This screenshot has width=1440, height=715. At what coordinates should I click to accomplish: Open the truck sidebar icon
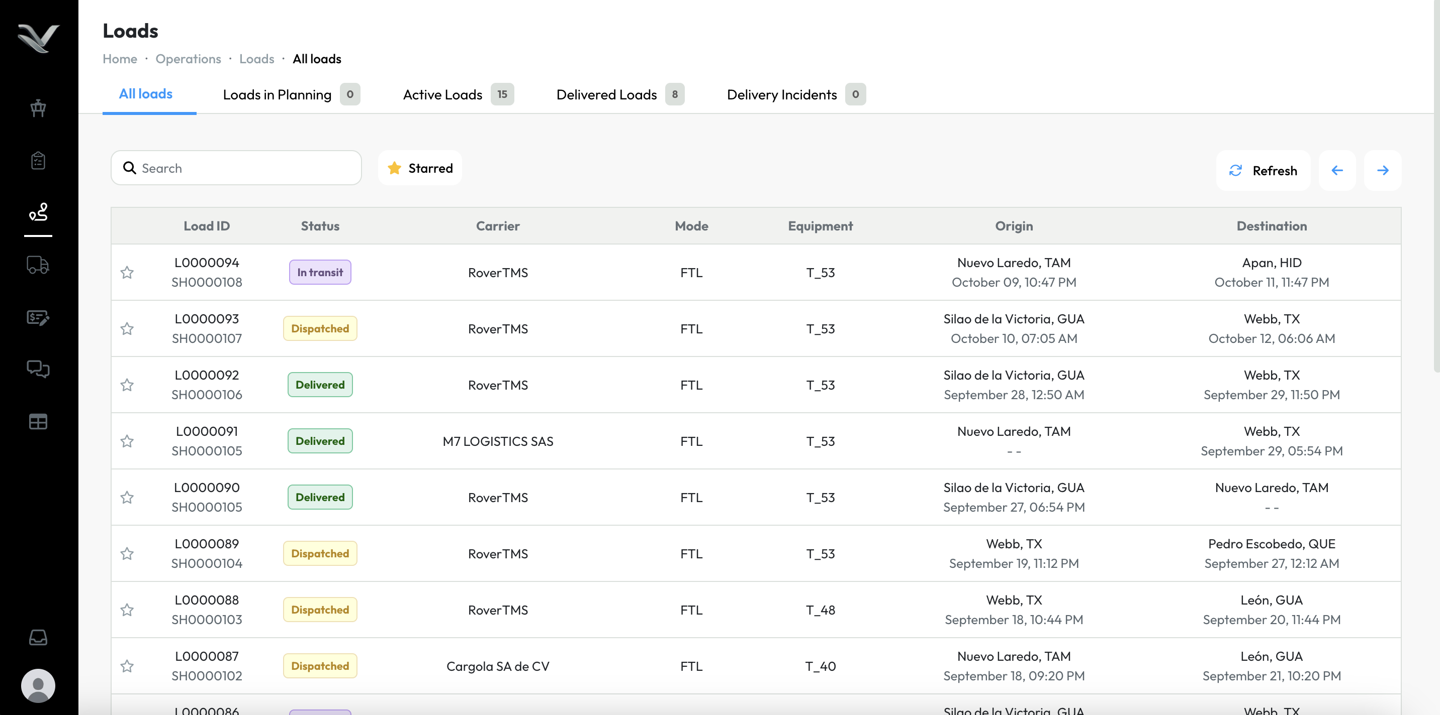pos(38,265)
